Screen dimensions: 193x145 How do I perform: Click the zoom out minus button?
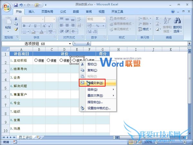click(x=156, y=142)
